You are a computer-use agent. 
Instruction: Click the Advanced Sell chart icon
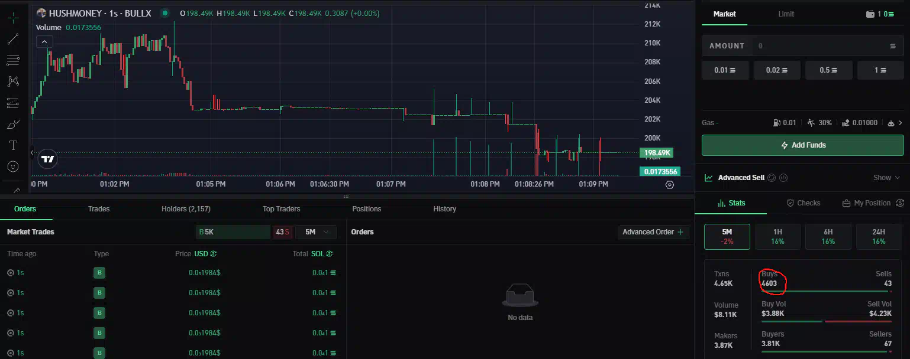pyautogui.click(x=708, y=178)
